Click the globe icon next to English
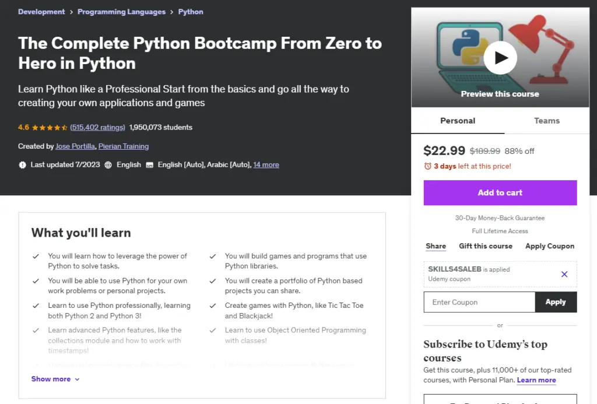 click(x=108, y=164)
